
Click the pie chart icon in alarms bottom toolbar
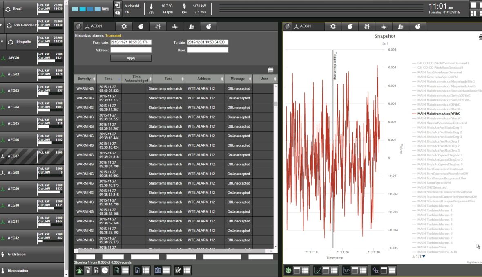tap(105, 270)
